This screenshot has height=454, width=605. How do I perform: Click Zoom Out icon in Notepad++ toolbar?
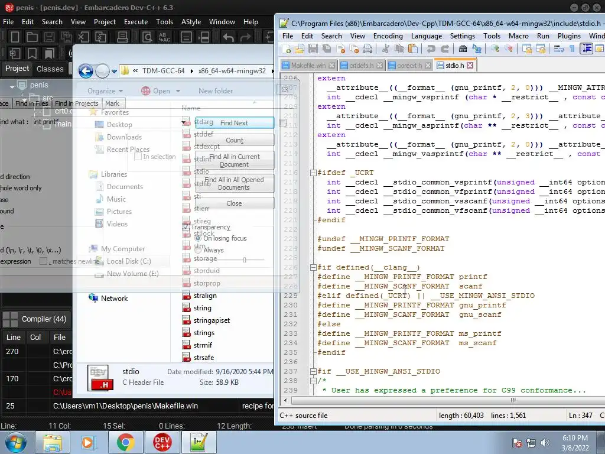[509, 48]
